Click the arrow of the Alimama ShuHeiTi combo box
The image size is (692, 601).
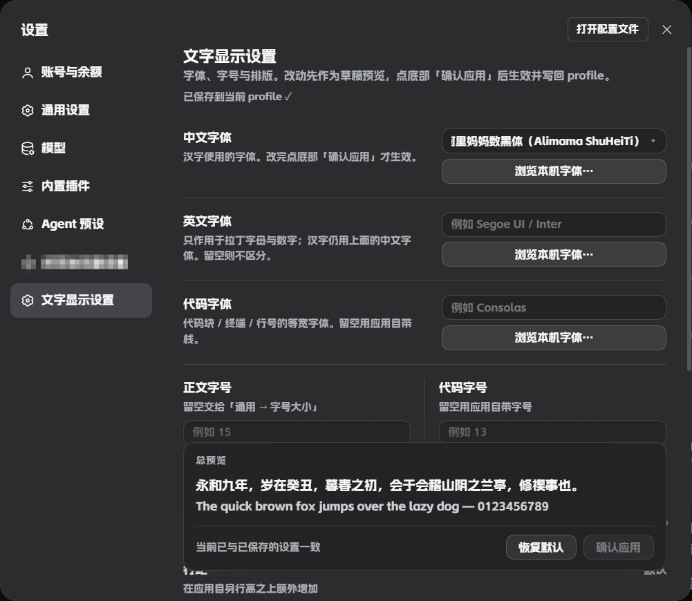pos(653,141)
